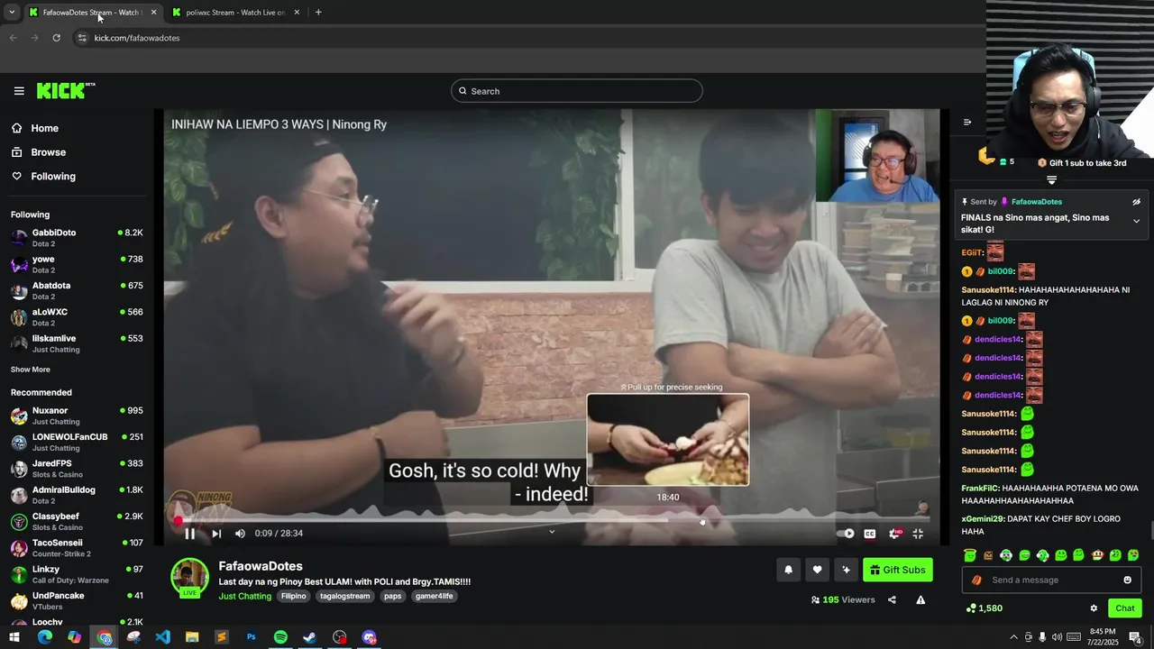Viewport: 1154px width, 649px height.
Task: Open AdmiralBulldog recommended channel
Action: point(77,495)
